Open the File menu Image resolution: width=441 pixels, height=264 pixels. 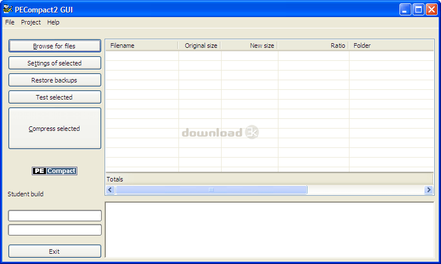(x=10, y=22)
